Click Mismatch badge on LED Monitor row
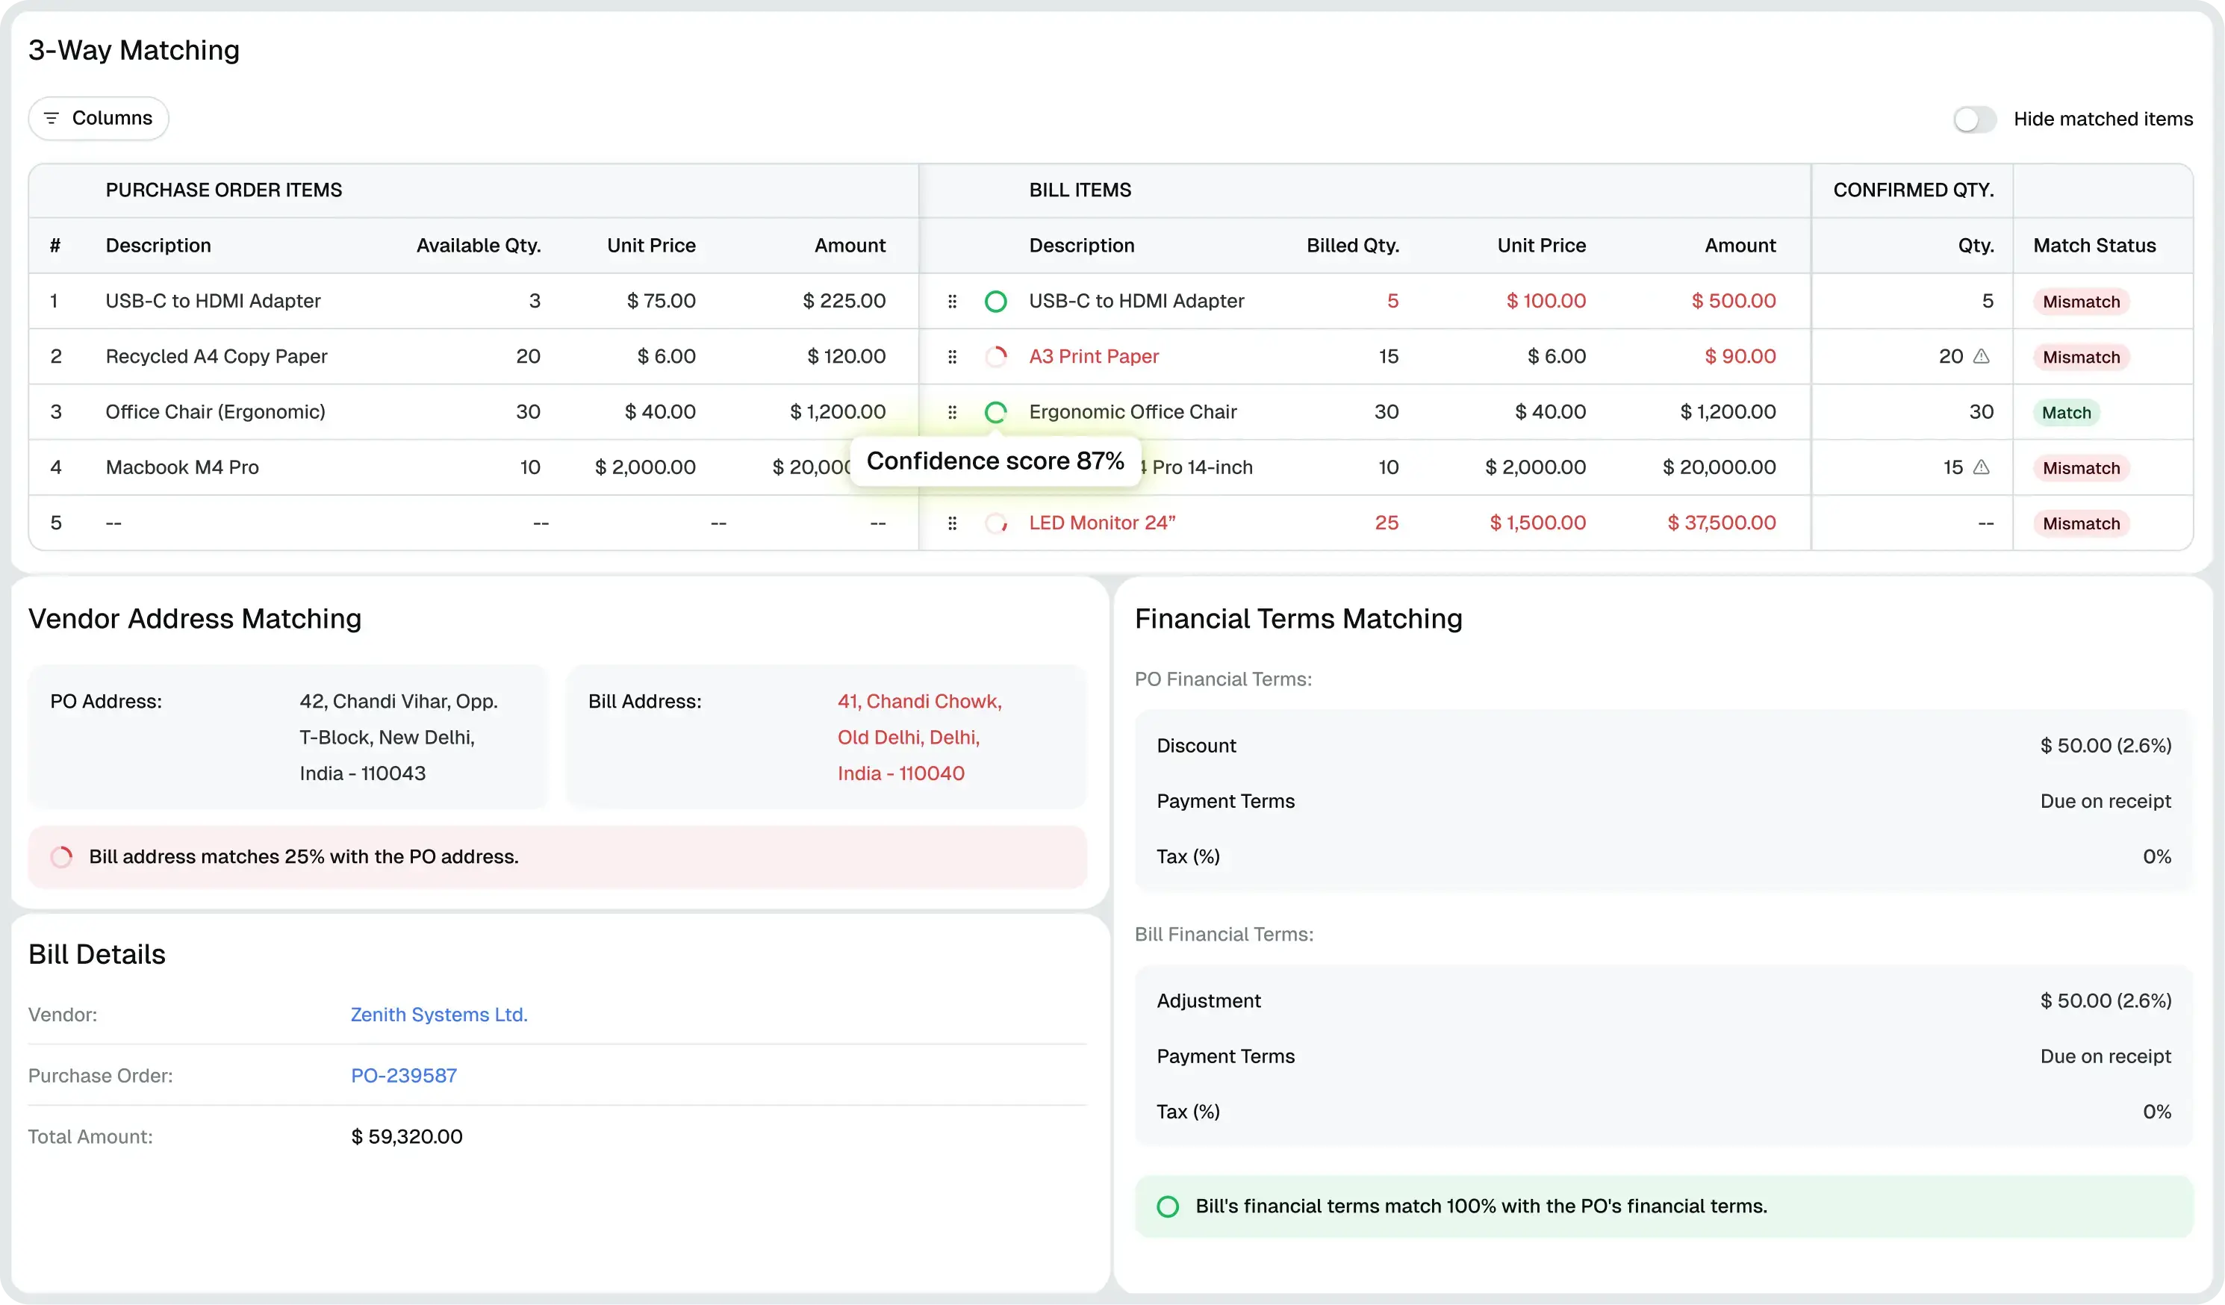Viewport: 2225px width, 1305px height. (2081, 523)
